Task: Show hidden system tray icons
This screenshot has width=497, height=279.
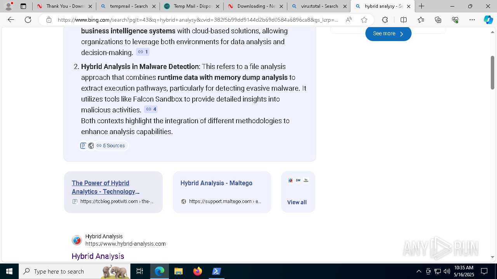Action: click(419, 271)
